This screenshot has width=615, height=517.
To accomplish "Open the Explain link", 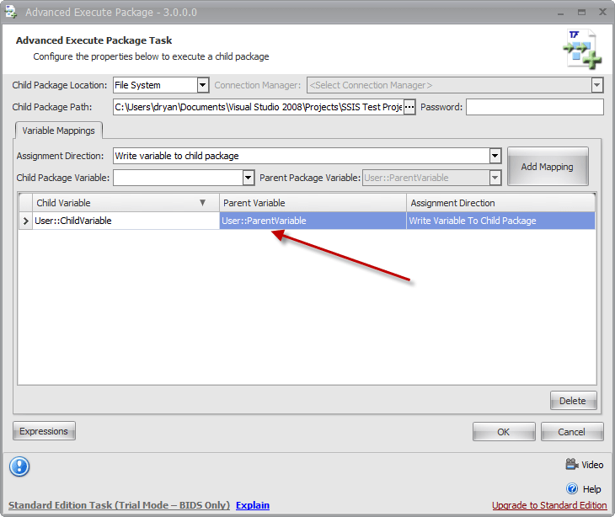I will tap(253, 505).
